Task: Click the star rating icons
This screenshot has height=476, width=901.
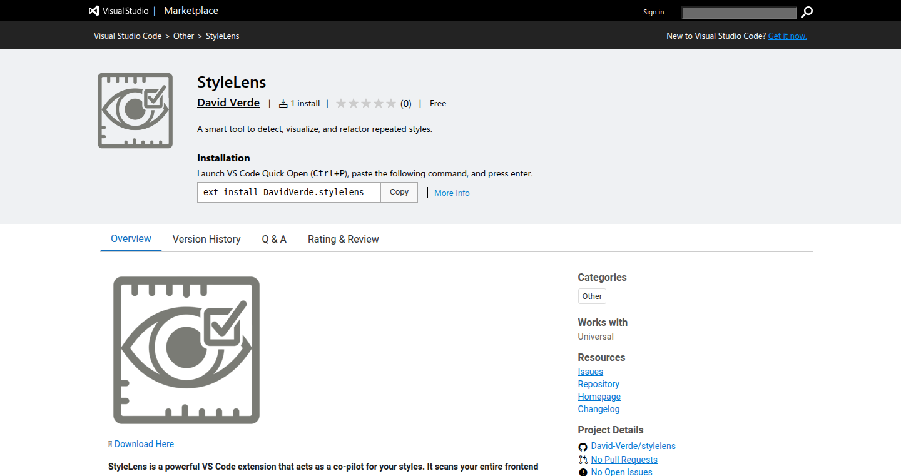Action: click(366, 104)
